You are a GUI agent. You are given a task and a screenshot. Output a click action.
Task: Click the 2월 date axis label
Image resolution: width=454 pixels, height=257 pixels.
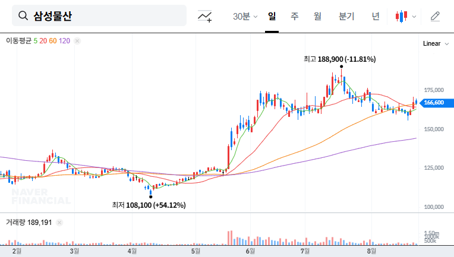tap(17, 251)
